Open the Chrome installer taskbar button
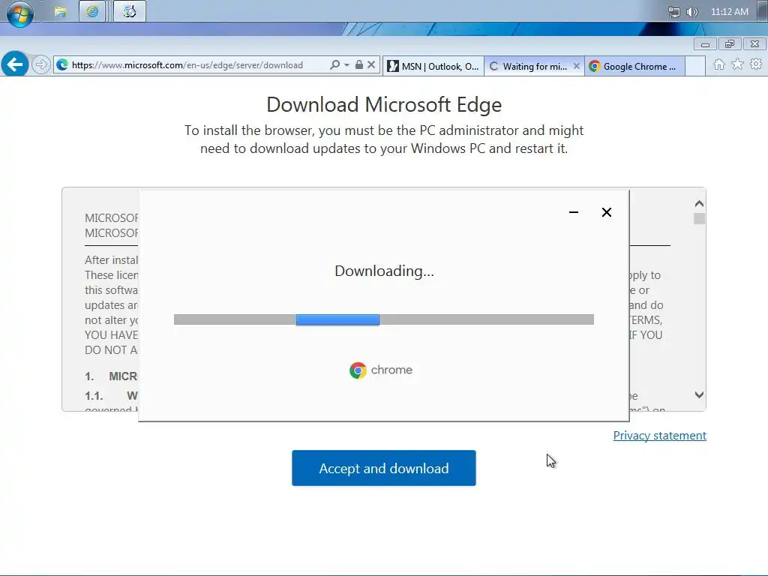The image size is (768, 576). (129, 11)
